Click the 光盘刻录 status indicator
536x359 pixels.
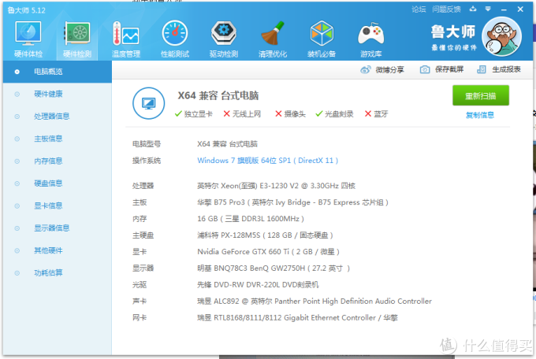point(334,114)
